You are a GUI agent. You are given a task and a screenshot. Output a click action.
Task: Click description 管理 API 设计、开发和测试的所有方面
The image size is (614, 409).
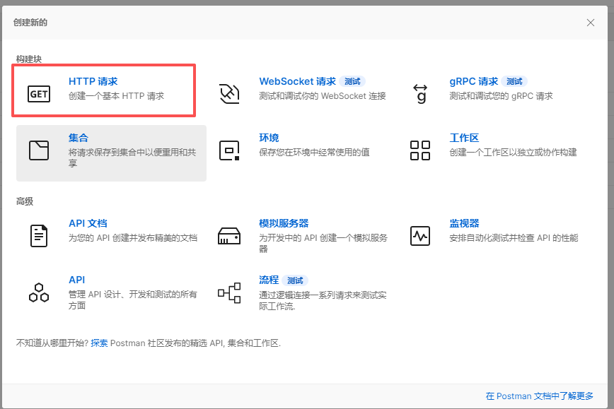click(133, 300)
